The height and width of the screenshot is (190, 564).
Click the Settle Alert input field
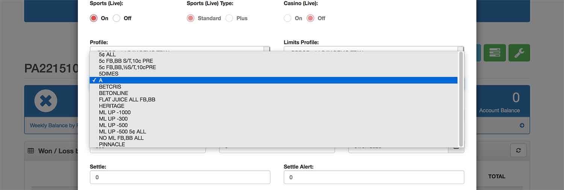point(374,177)
